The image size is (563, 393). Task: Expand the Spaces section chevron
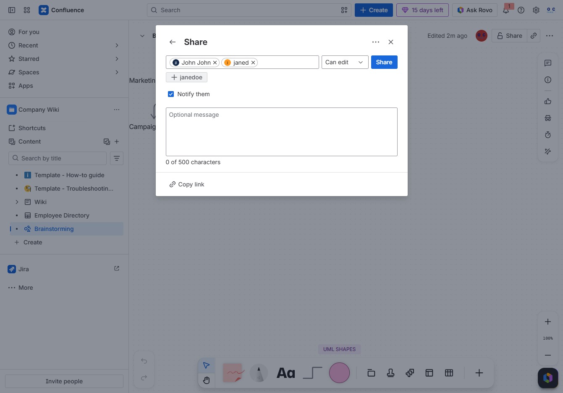[117, 72]
